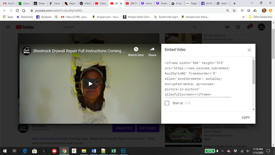Open the YouTube hamburger guide menu
Image resolution: width=275 pixels, height=155 pixels.
[8, 27]
